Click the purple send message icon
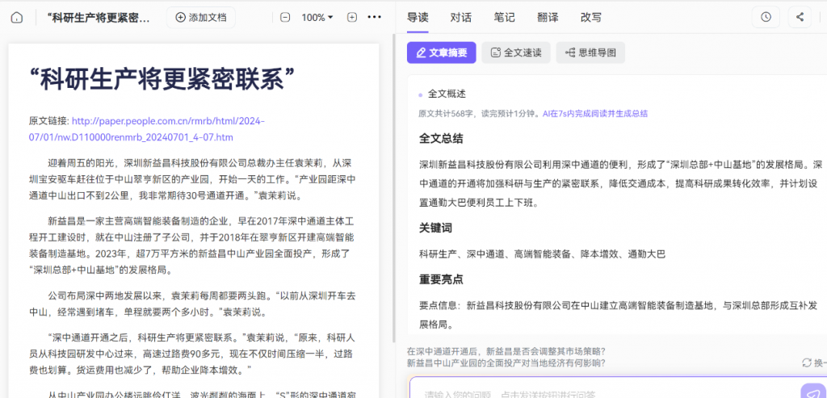827x398 pixels. tap(812, 392)
